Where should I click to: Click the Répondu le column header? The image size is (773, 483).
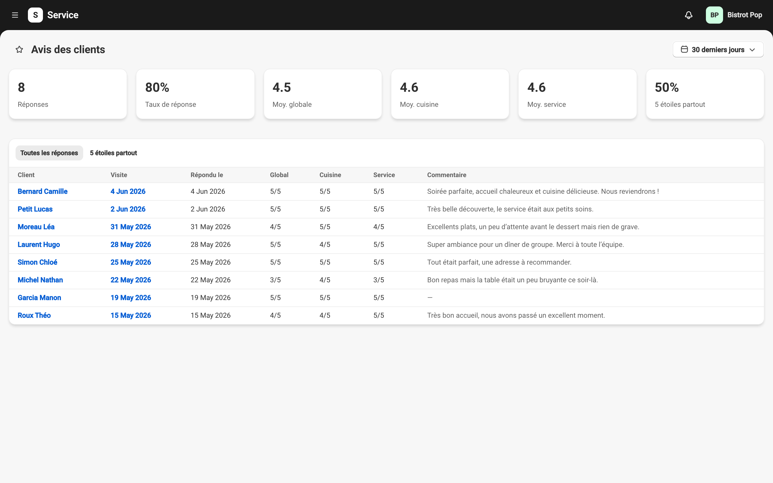click(x=207, y=175)
